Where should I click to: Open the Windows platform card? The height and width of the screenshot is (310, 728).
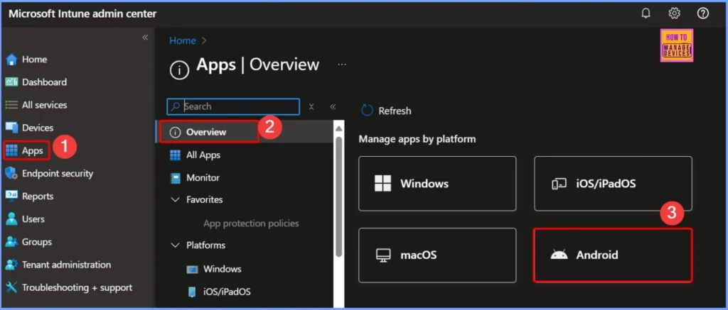coord(437,184)
